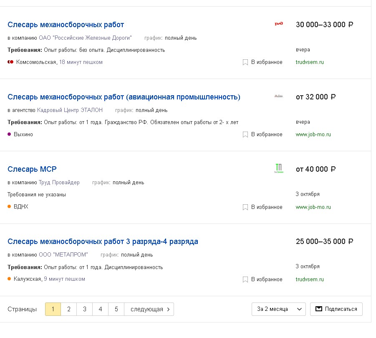This screenshot has width=376, height=338.
Task: Click 18 минут пешком walking distance
Action: pos(81,62)
